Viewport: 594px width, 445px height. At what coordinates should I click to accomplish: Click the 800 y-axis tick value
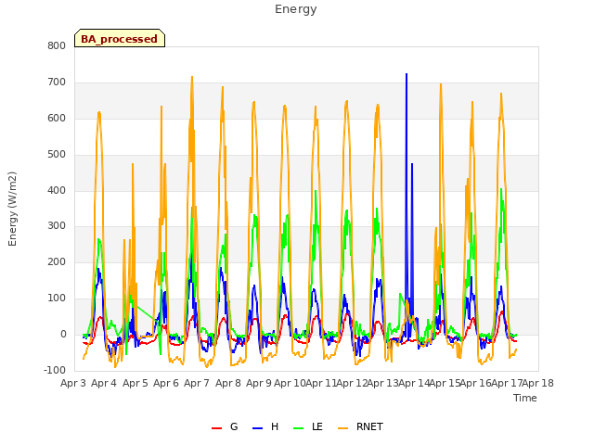click(x=57, y=45)
